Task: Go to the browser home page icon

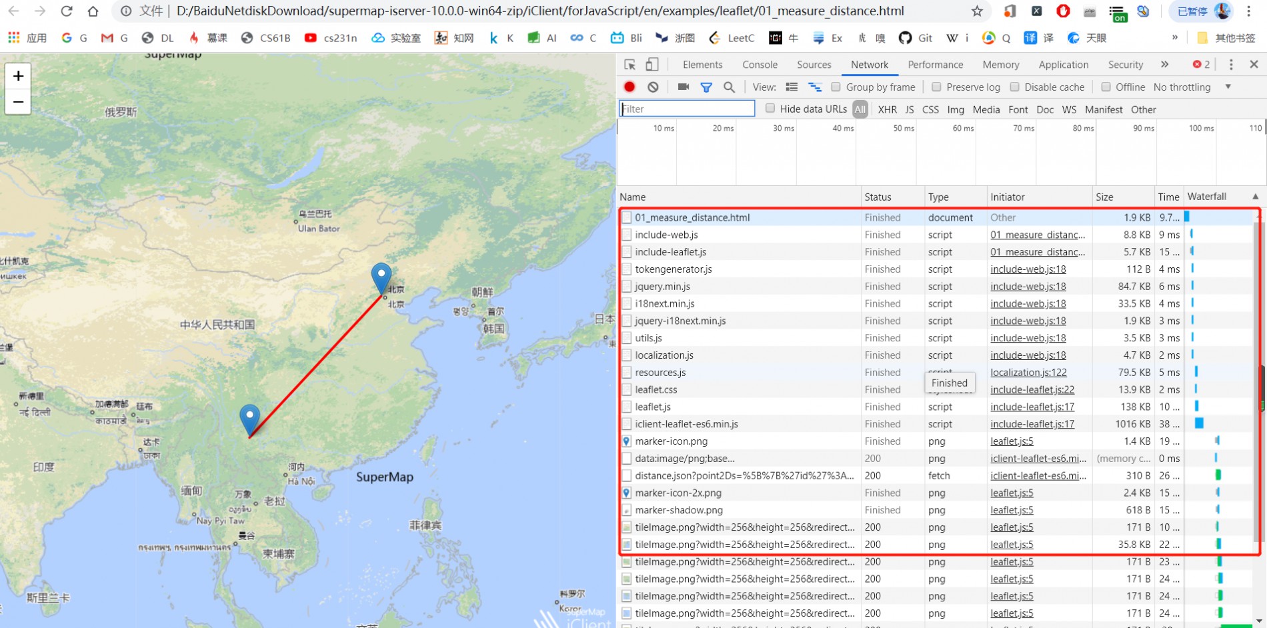Action: [x=93, y=11]
